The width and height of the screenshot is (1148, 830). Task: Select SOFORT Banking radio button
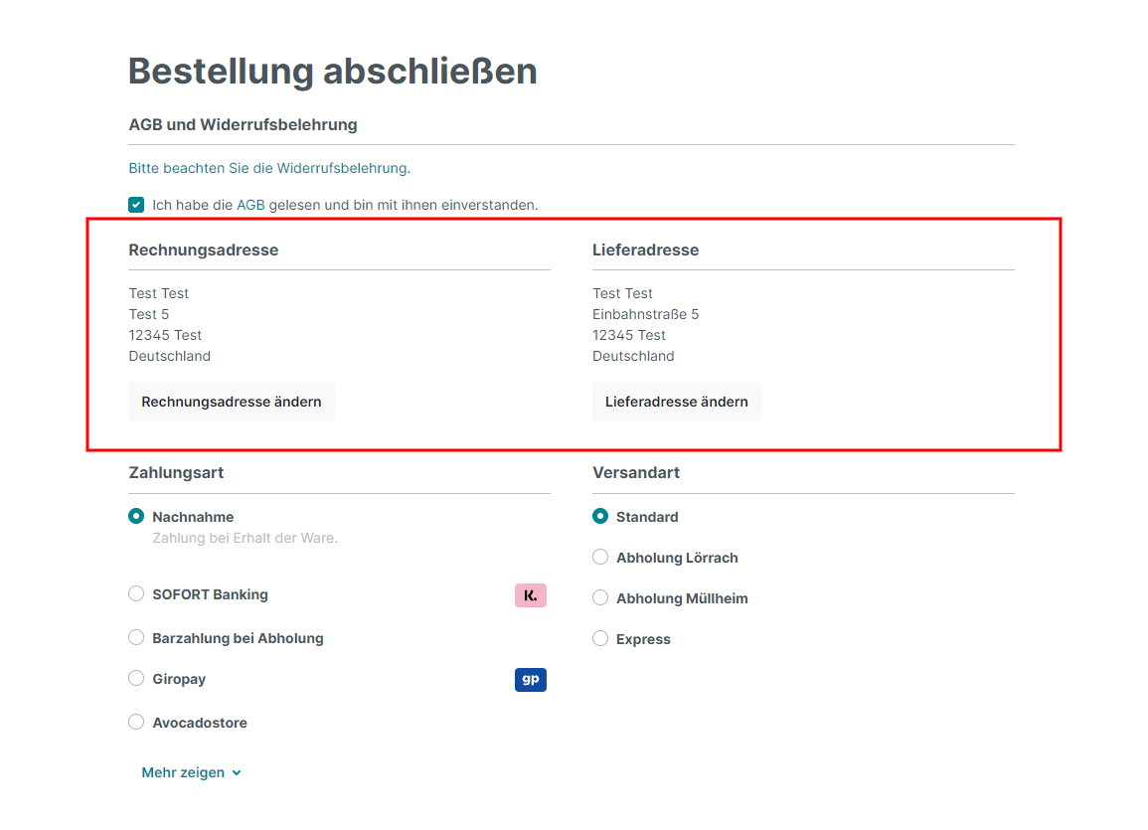coord(136,594)
